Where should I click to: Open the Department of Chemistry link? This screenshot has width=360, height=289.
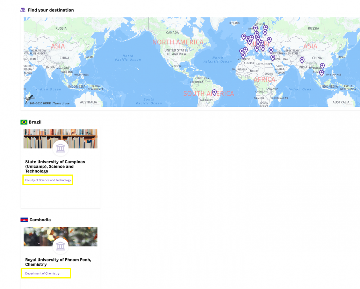pos(42,273)
